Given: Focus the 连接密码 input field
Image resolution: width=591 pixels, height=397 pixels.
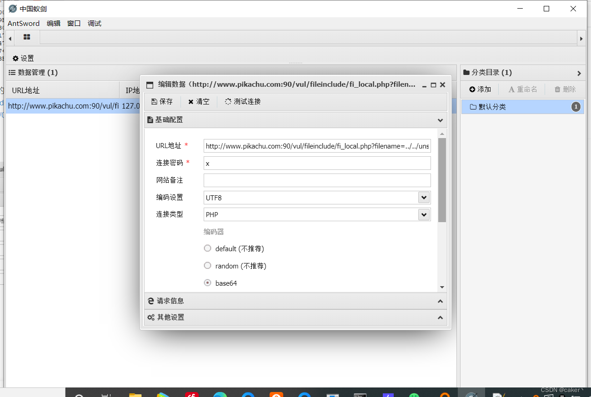Looking at the screenshot, I should click(317, 163).
